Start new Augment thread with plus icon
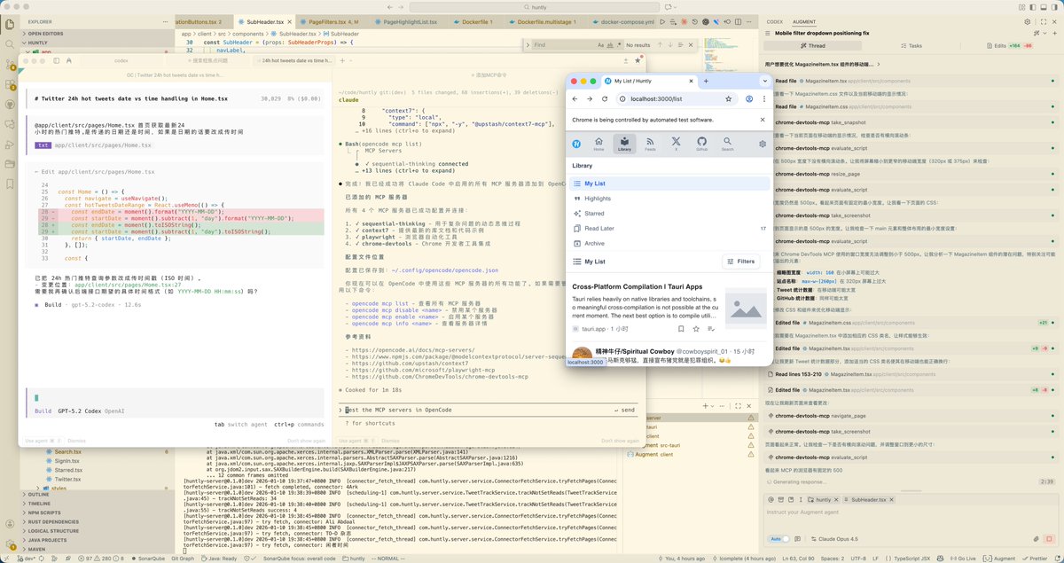 click(x=1054, y=33)
